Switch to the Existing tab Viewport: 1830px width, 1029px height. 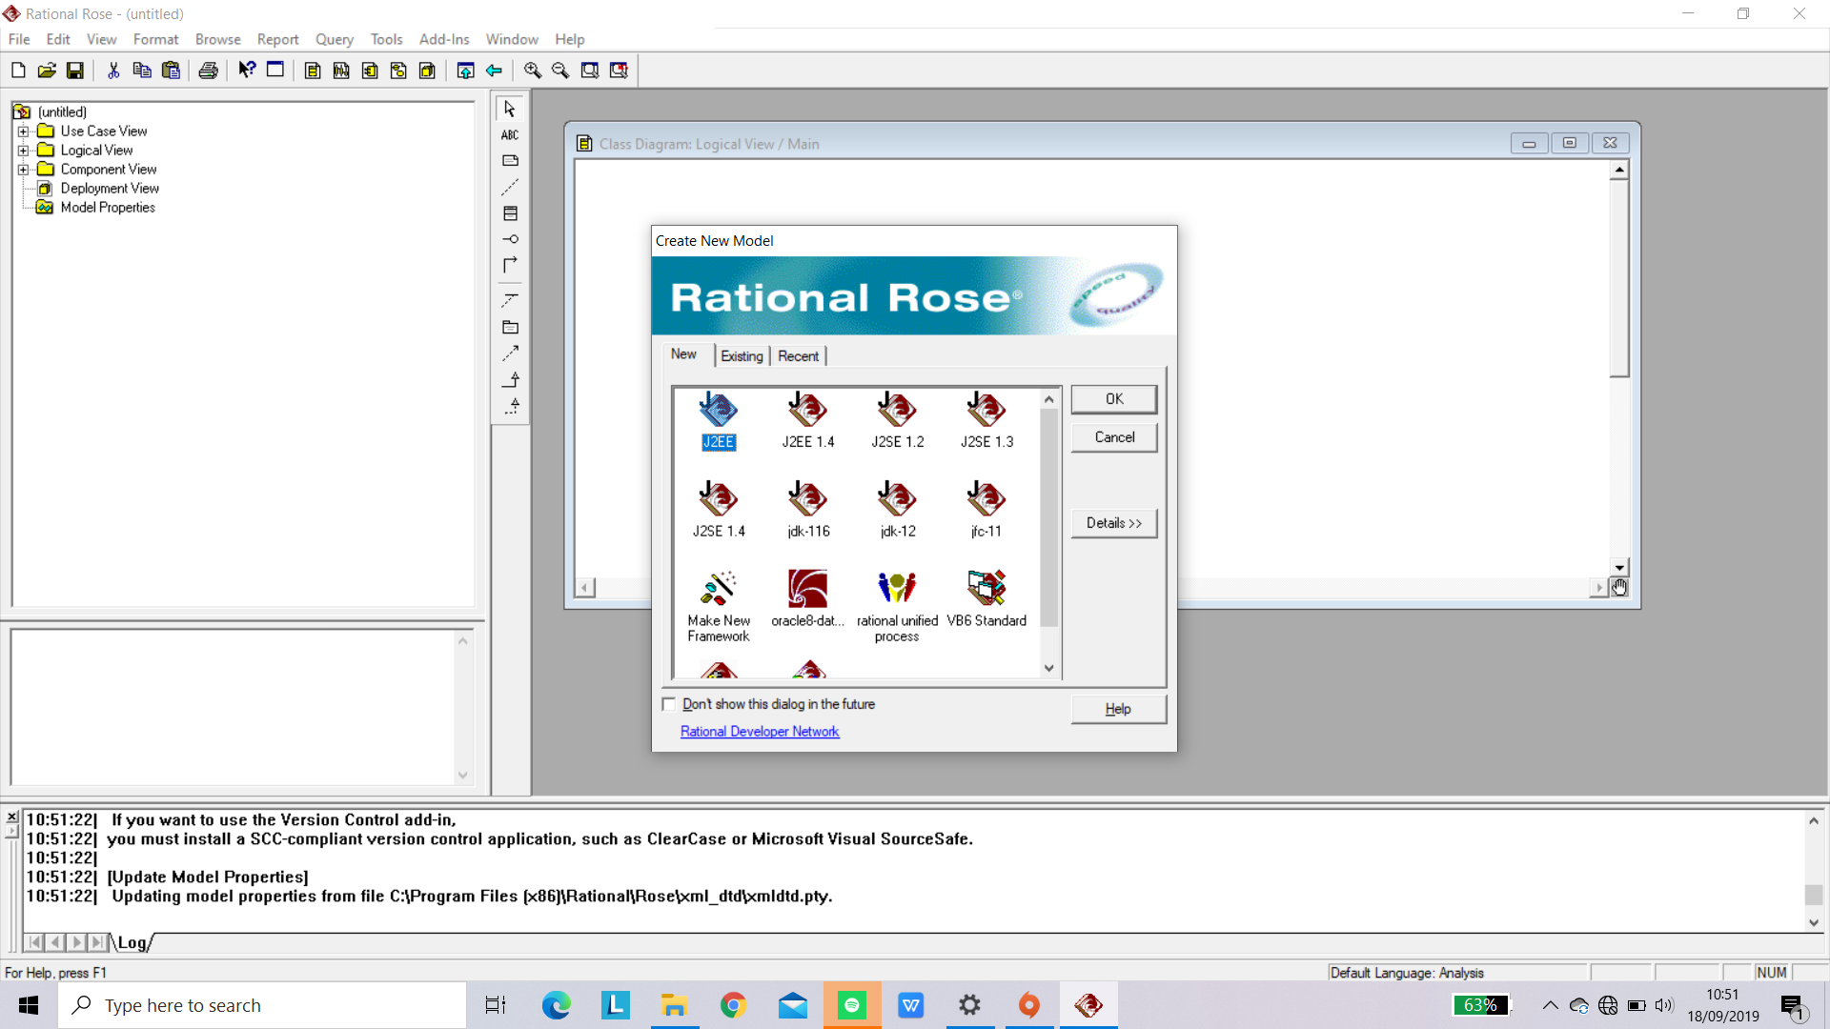pos(742,355)
